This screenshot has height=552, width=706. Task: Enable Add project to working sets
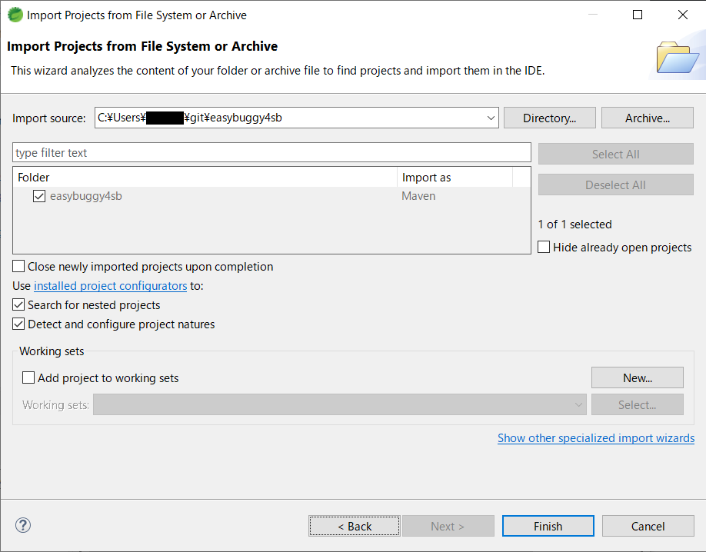pos(28,377)
